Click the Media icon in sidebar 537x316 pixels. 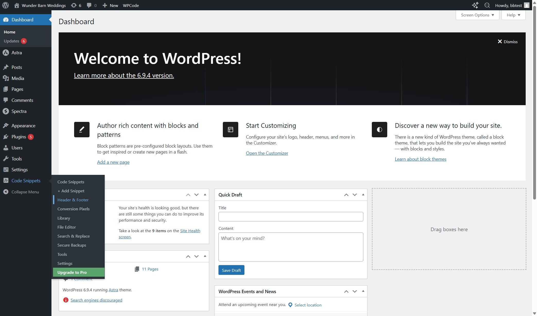point(6,78)
